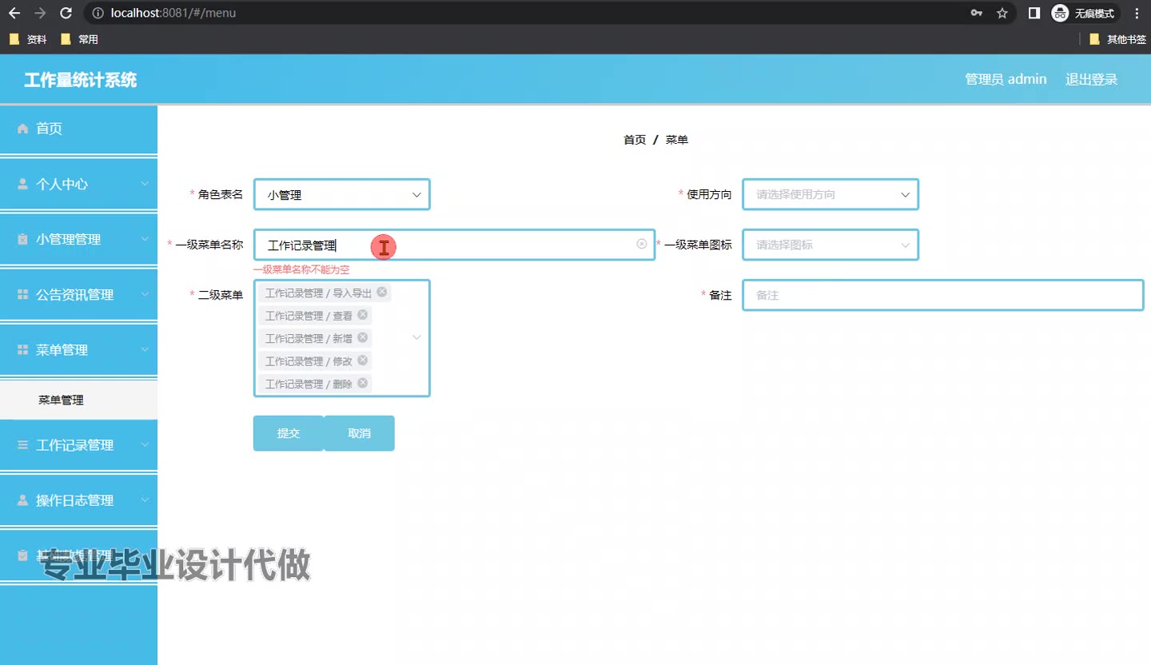Toggle the browser side panel icon

[1034, 13]
